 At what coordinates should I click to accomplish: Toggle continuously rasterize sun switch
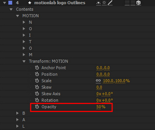(104, 3)
